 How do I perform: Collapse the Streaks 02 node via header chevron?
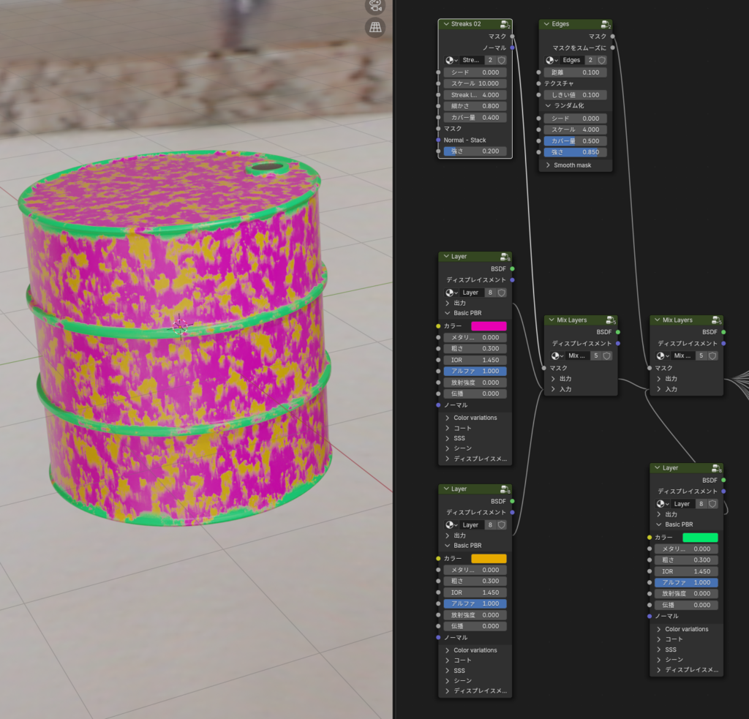click(445, 24)
